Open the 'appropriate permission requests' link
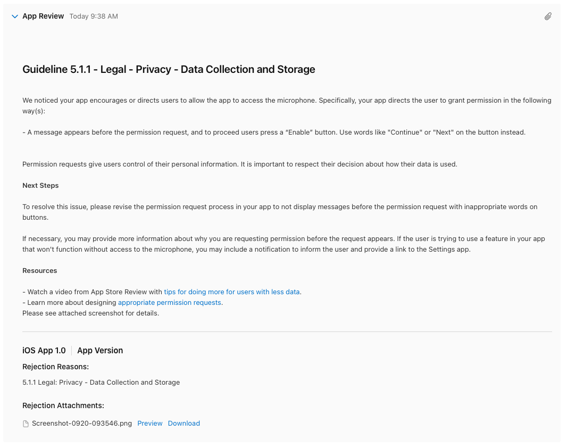This screenshot has width=567, height=448. (169, 303)
